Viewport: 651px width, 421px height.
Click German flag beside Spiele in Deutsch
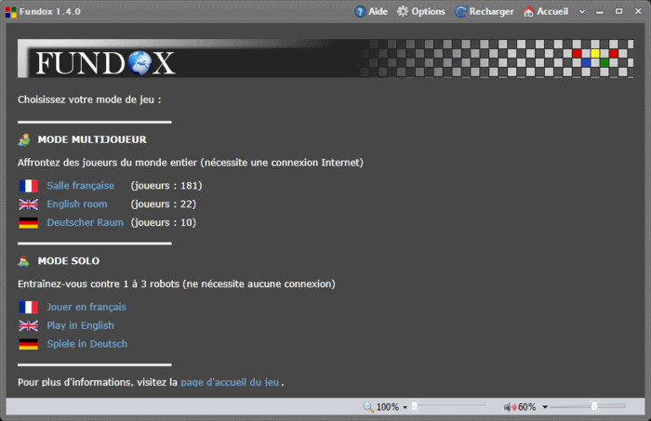point(28,344)
